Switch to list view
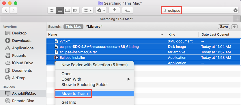Viewport: 241px width, 105px height. (x=60, y=10)
